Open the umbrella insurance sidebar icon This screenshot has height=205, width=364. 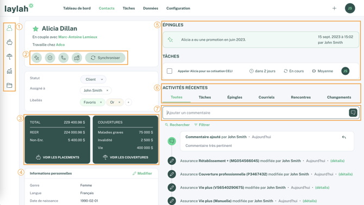[x=9, y=56]
